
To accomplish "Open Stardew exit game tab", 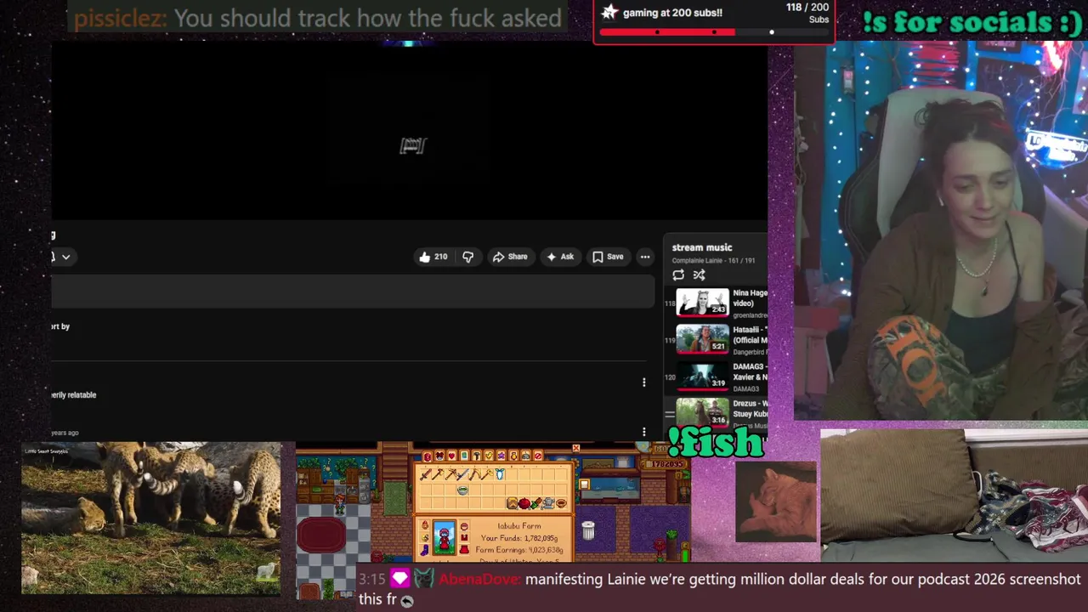I will (x=538, y=456).
